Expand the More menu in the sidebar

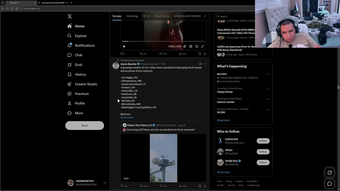coord(75,113)
